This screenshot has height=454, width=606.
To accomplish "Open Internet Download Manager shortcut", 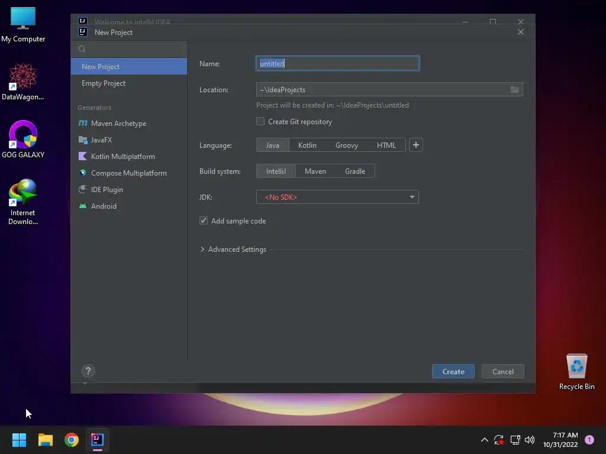I will (x=23, y=202).
